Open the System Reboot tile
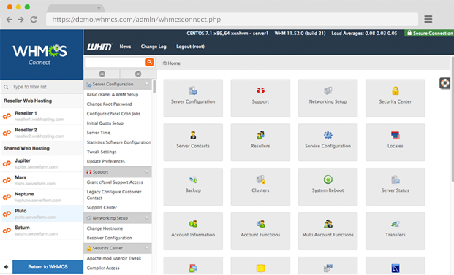The image size is (454, 275). (x=328, y=187)
